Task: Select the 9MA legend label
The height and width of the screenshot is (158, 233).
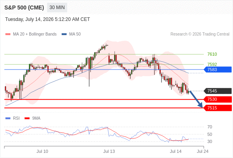Action: pos(36,118)
